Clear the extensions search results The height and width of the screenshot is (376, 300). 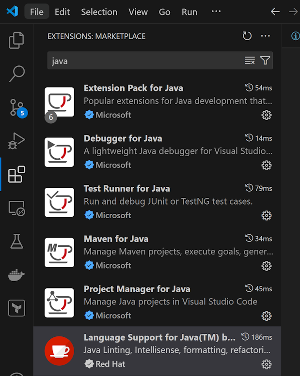[x=250, y=60]
